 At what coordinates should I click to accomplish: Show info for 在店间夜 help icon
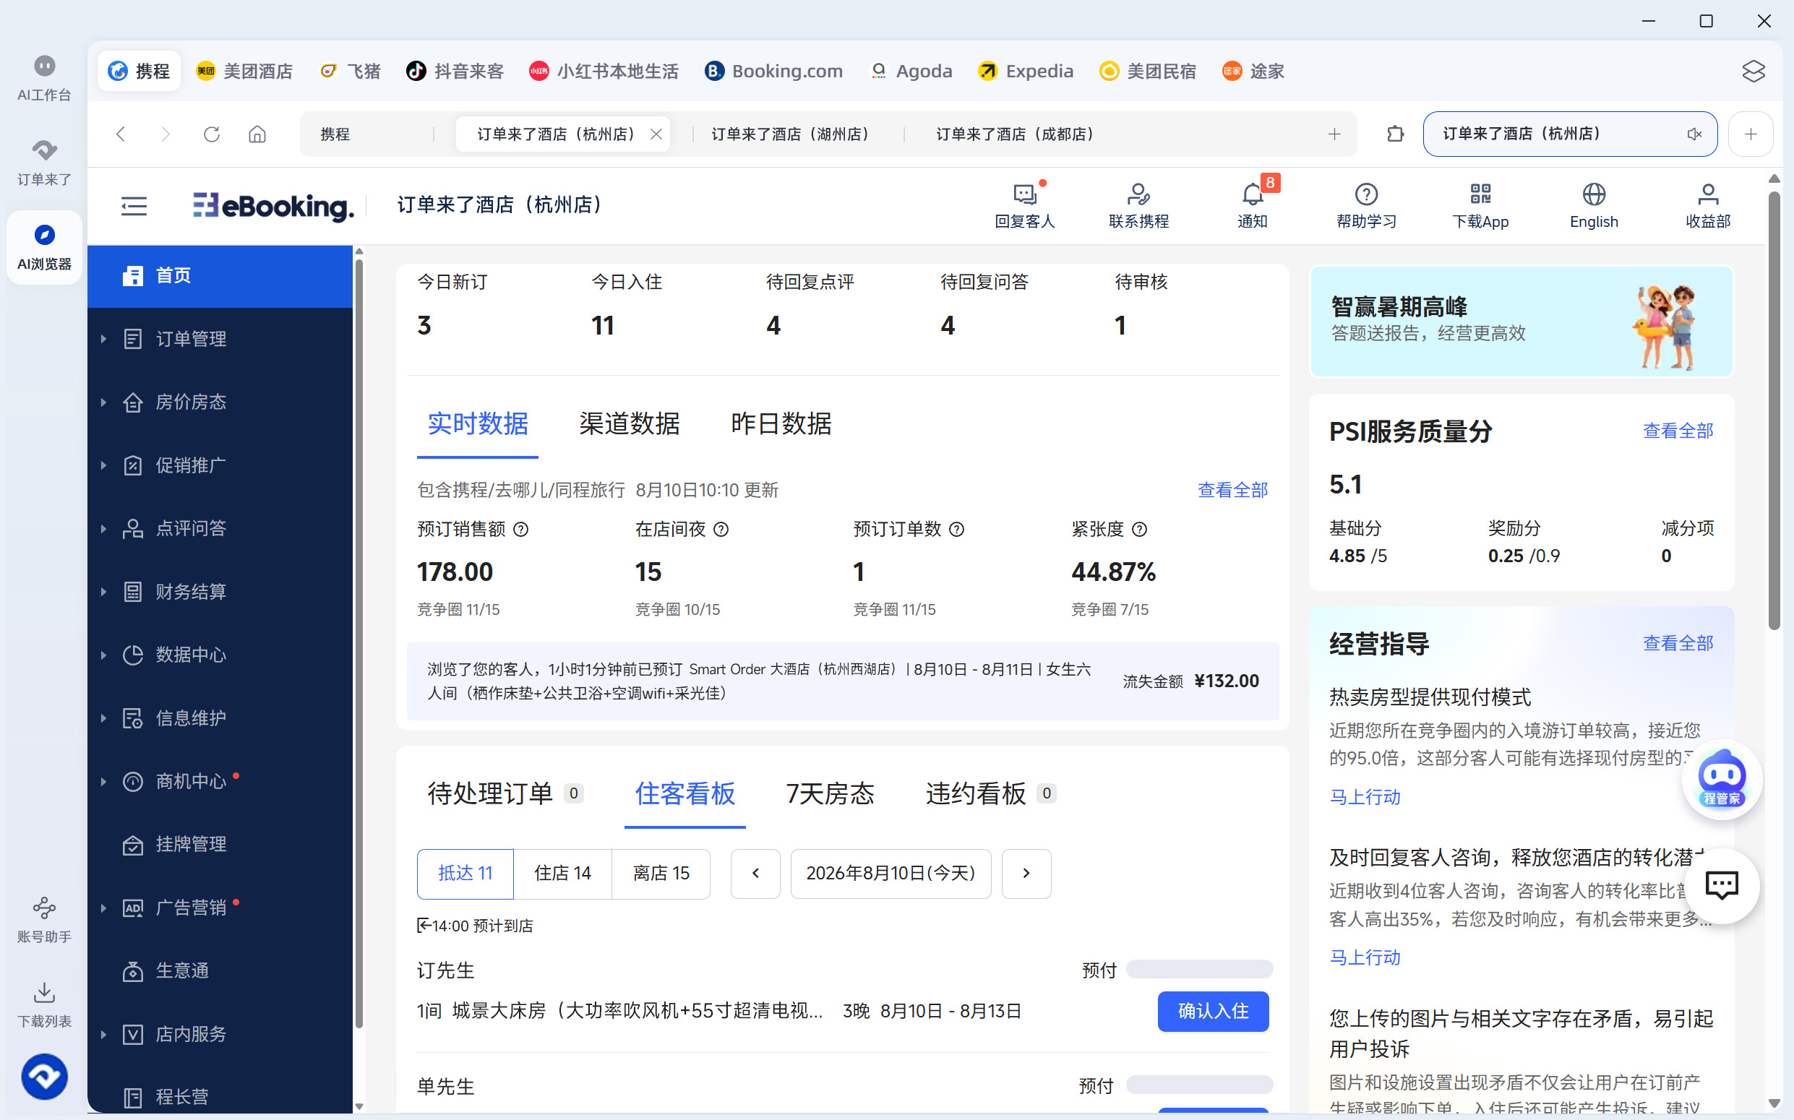[721, 530]
